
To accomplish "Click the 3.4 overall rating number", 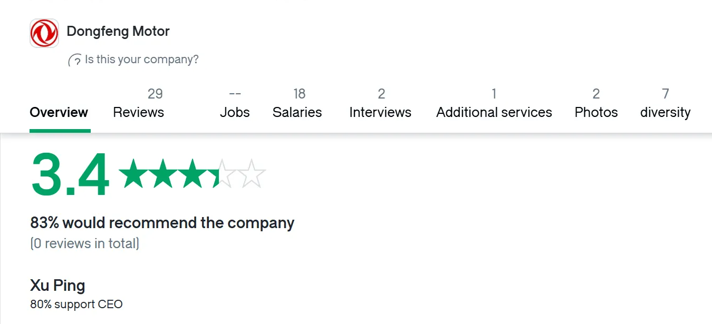I will point(70,175).
